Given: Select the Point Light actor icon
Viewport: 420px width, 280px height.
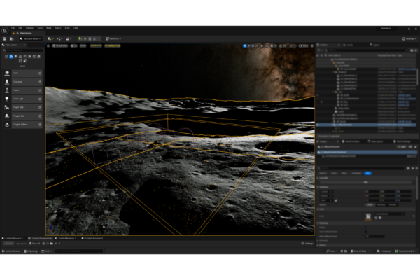Looking at the screenshot, I should [x=8, y=99].
